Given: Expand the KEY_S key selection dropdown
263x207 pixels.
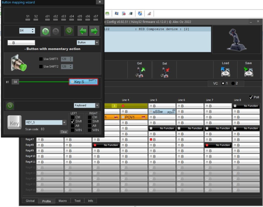Looking at the screenshot, I should click(64, 123).
